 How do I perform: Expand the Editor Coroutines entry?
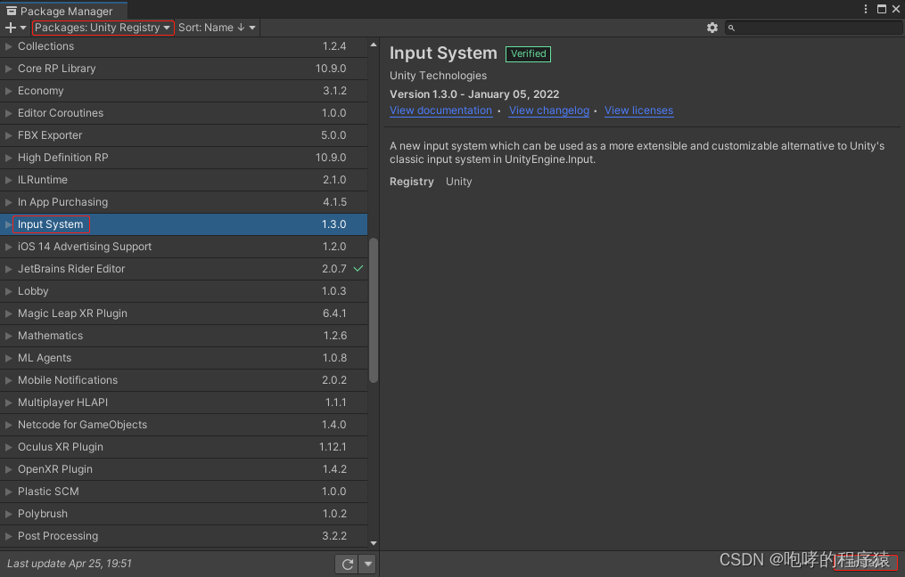(9, 113)
